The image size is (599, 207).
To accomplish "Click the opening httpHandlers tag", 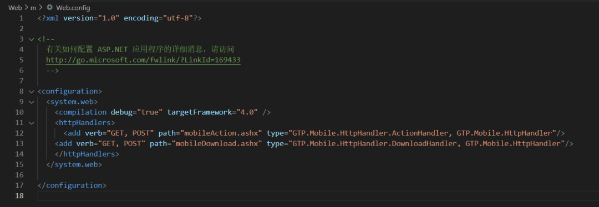I will tap(85, 123).
